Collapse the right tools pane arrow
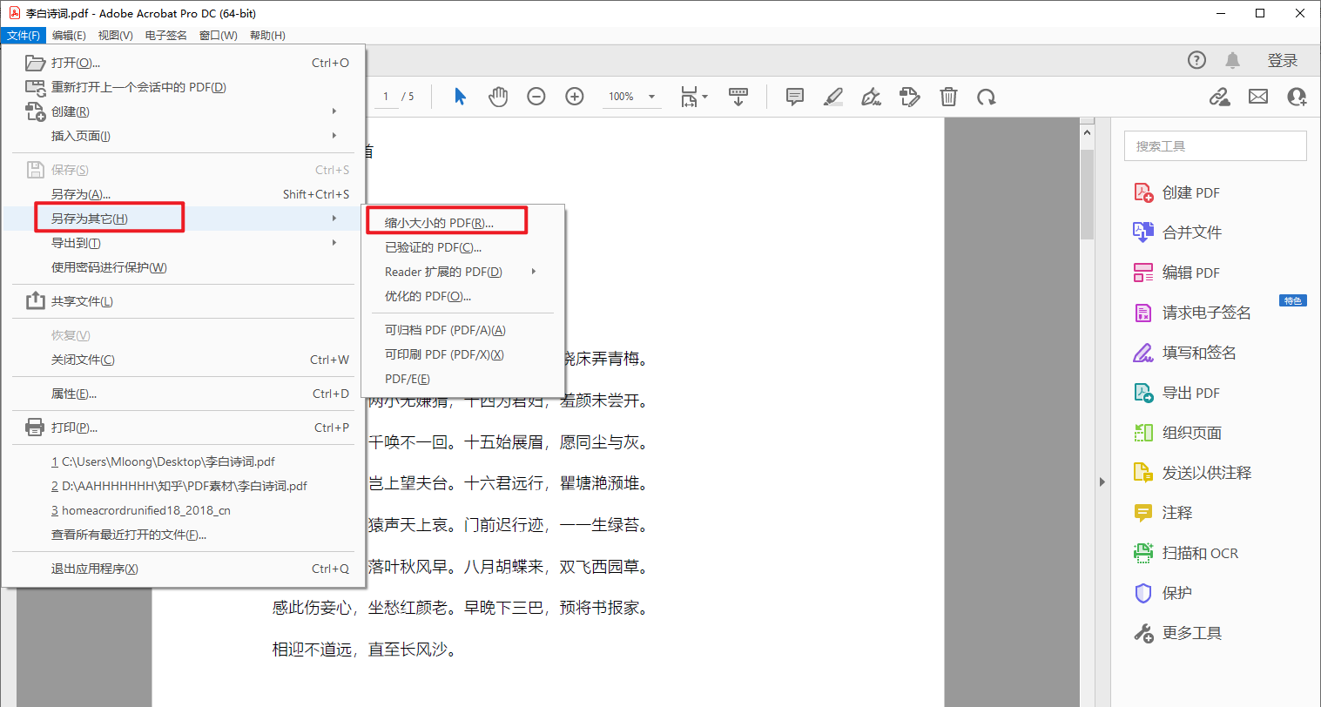This screenshot has height=707, width=1321. tap(1102, 481)
